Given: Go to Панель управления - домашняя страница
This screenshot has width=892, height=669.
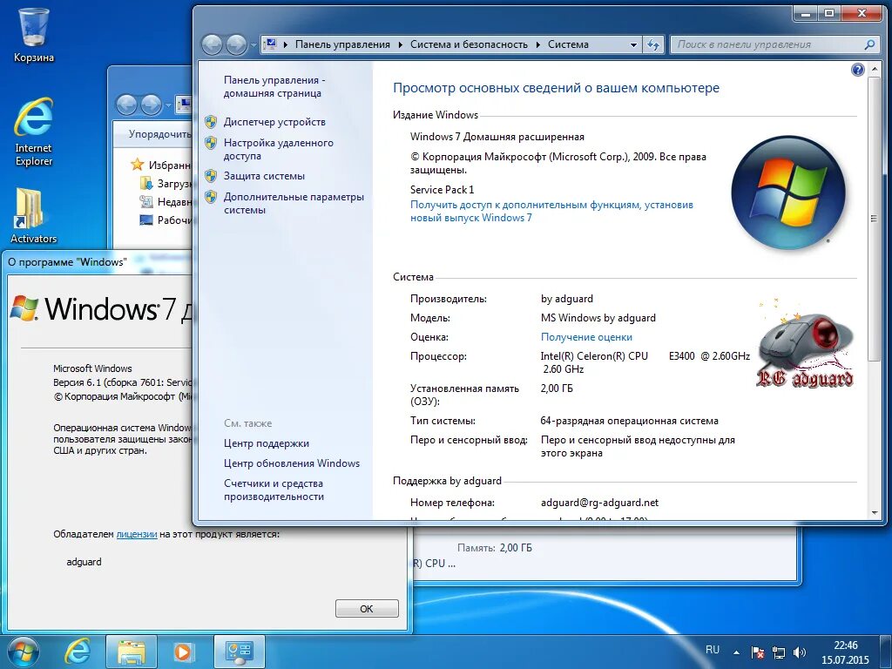Looking at the screenshot, I should click(x=274, y=86).
